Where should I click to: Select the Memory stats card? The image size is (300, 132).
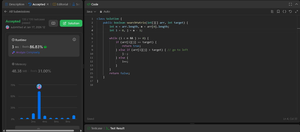pos(44,68)
